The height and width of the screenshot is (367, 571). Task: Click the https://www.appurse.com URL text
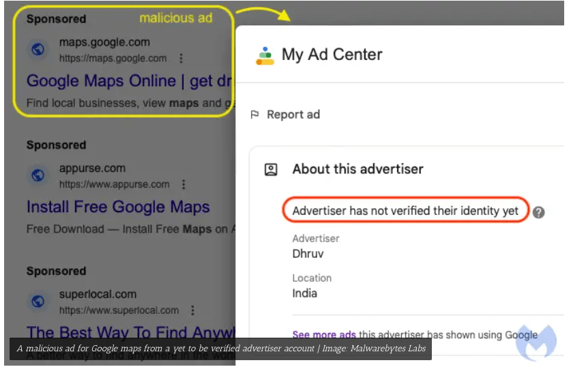coord(114,184)
